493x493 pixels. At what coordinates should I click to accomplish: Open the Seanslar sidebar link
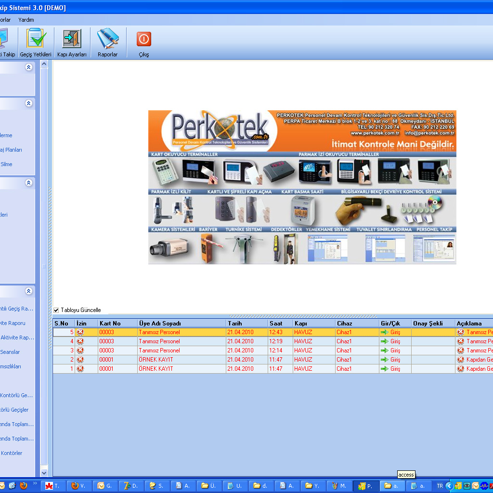click(11, 352)
